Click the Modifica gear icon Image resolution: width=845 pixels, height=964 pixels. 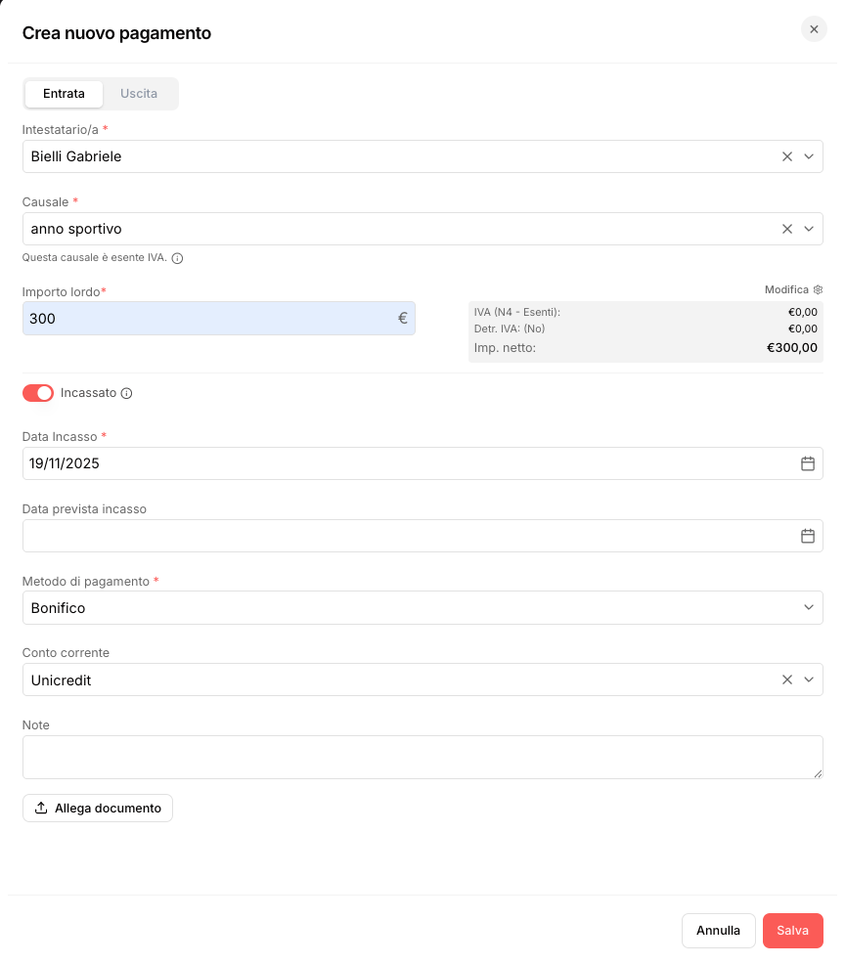tap(818, 289)
